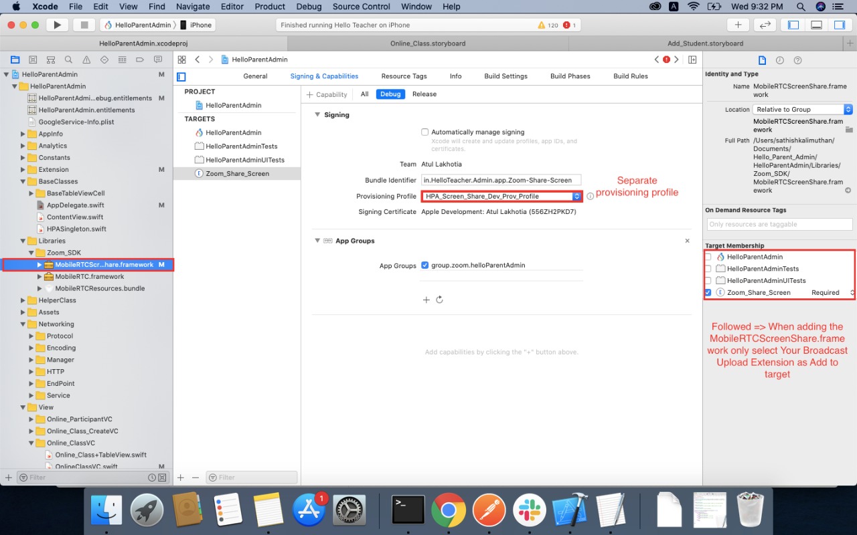Viewport: 857px width, 535px height.
Task: Choose the iPhone run destination
Action: (196, 25)
